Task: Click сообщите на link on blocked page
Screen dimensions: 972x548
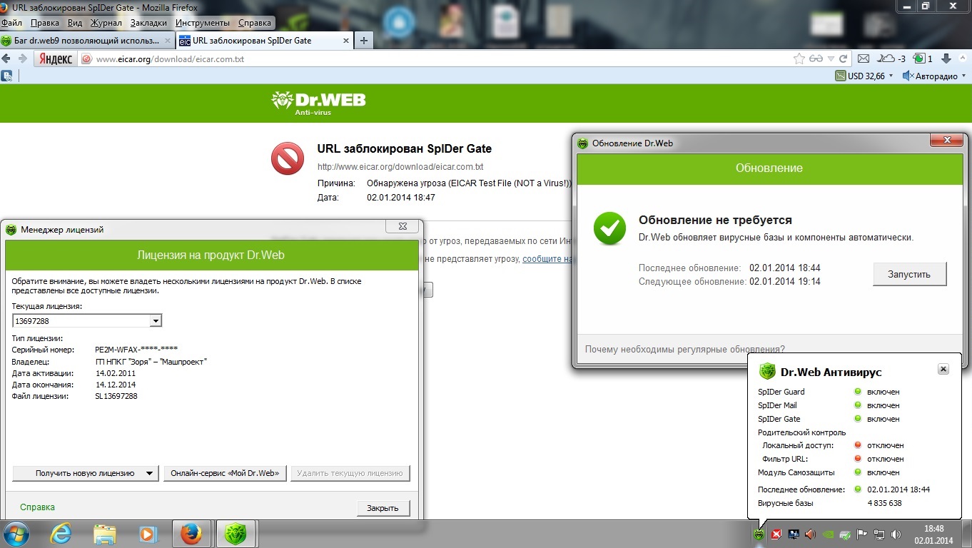Action: pyautogui.click(x=549, y=259)
